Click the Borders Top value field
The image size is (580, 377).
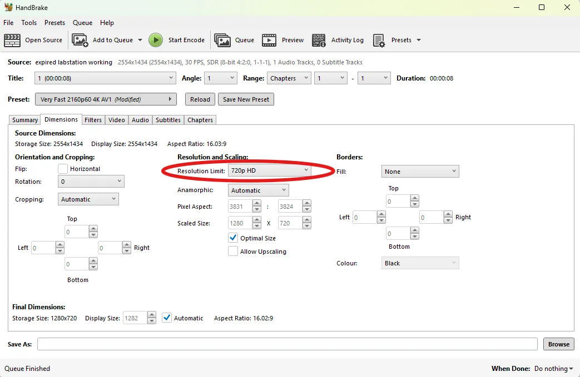[398, 201]
